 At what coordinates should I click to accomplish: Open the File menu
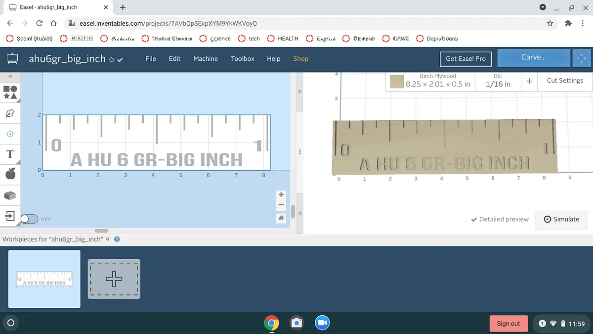click(151, 58)
